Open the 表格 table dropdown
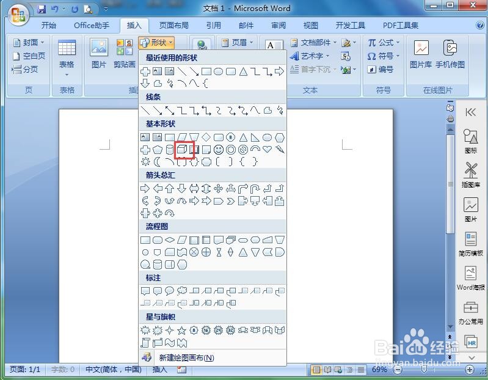The height and width of the screenshot is (380, 488). (67, 58)
